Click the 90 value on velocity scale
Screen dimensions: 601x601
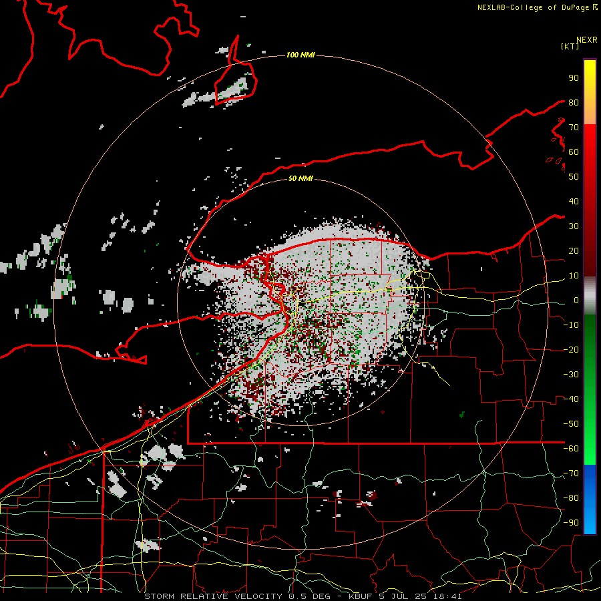574,78
